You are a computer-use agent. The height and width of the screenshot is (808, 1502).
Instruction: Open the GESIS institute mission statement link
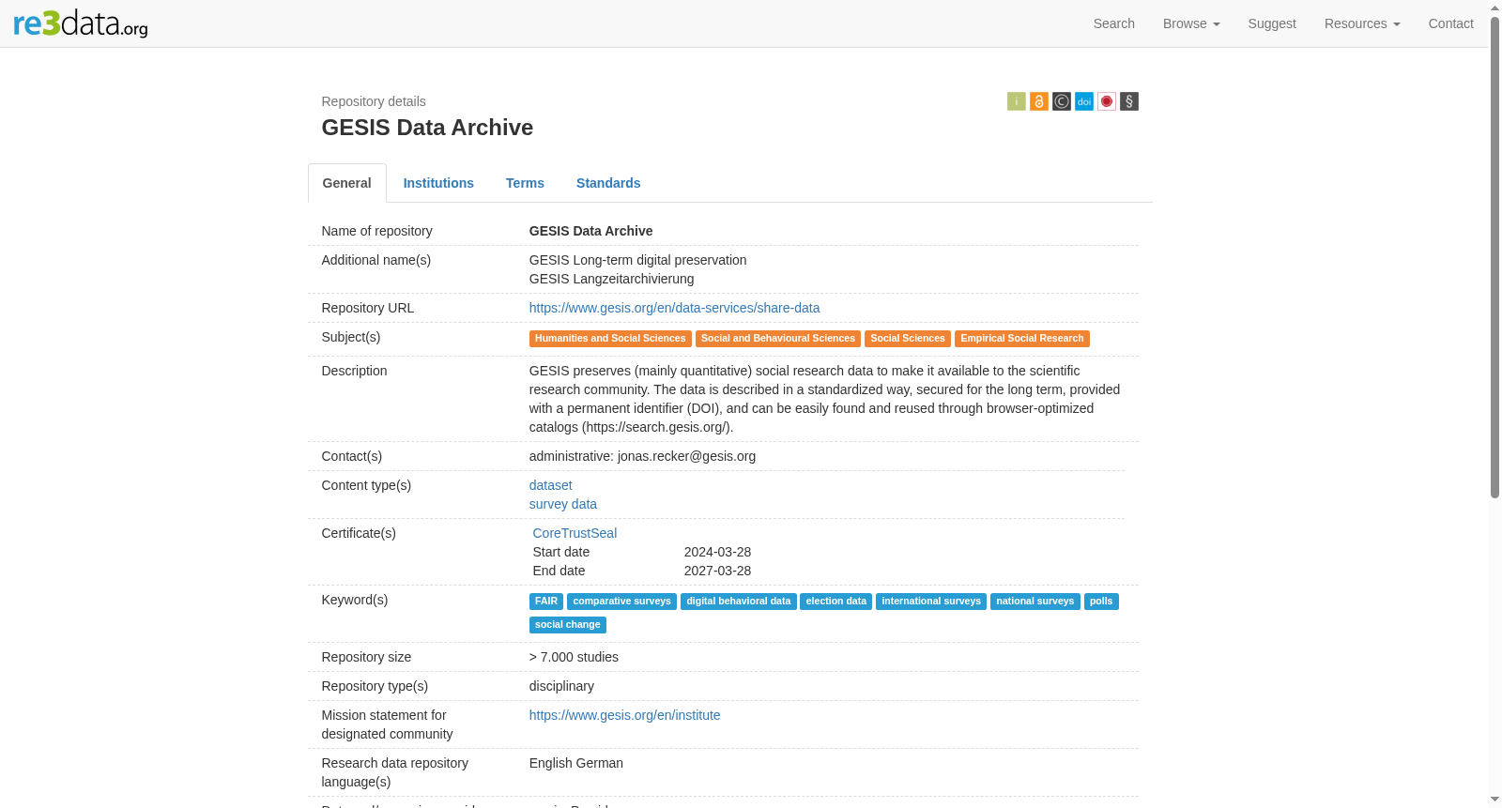click(x=624, y=715)
